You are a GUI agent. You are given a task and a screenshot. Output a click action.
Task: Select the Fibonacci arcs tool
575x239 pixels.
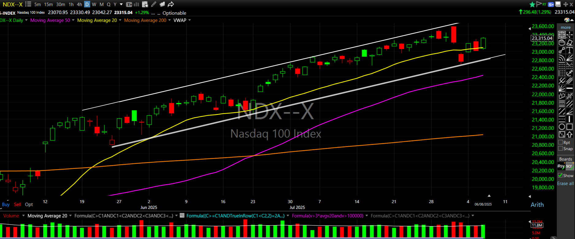(562, 58)
